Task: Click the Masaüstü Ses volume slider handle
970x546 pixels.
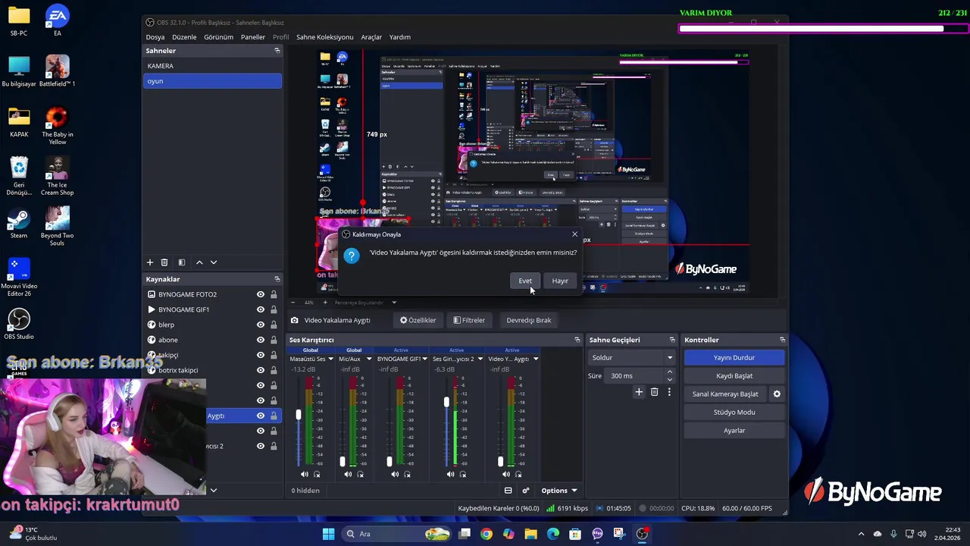Action: (x=299, y=414)
